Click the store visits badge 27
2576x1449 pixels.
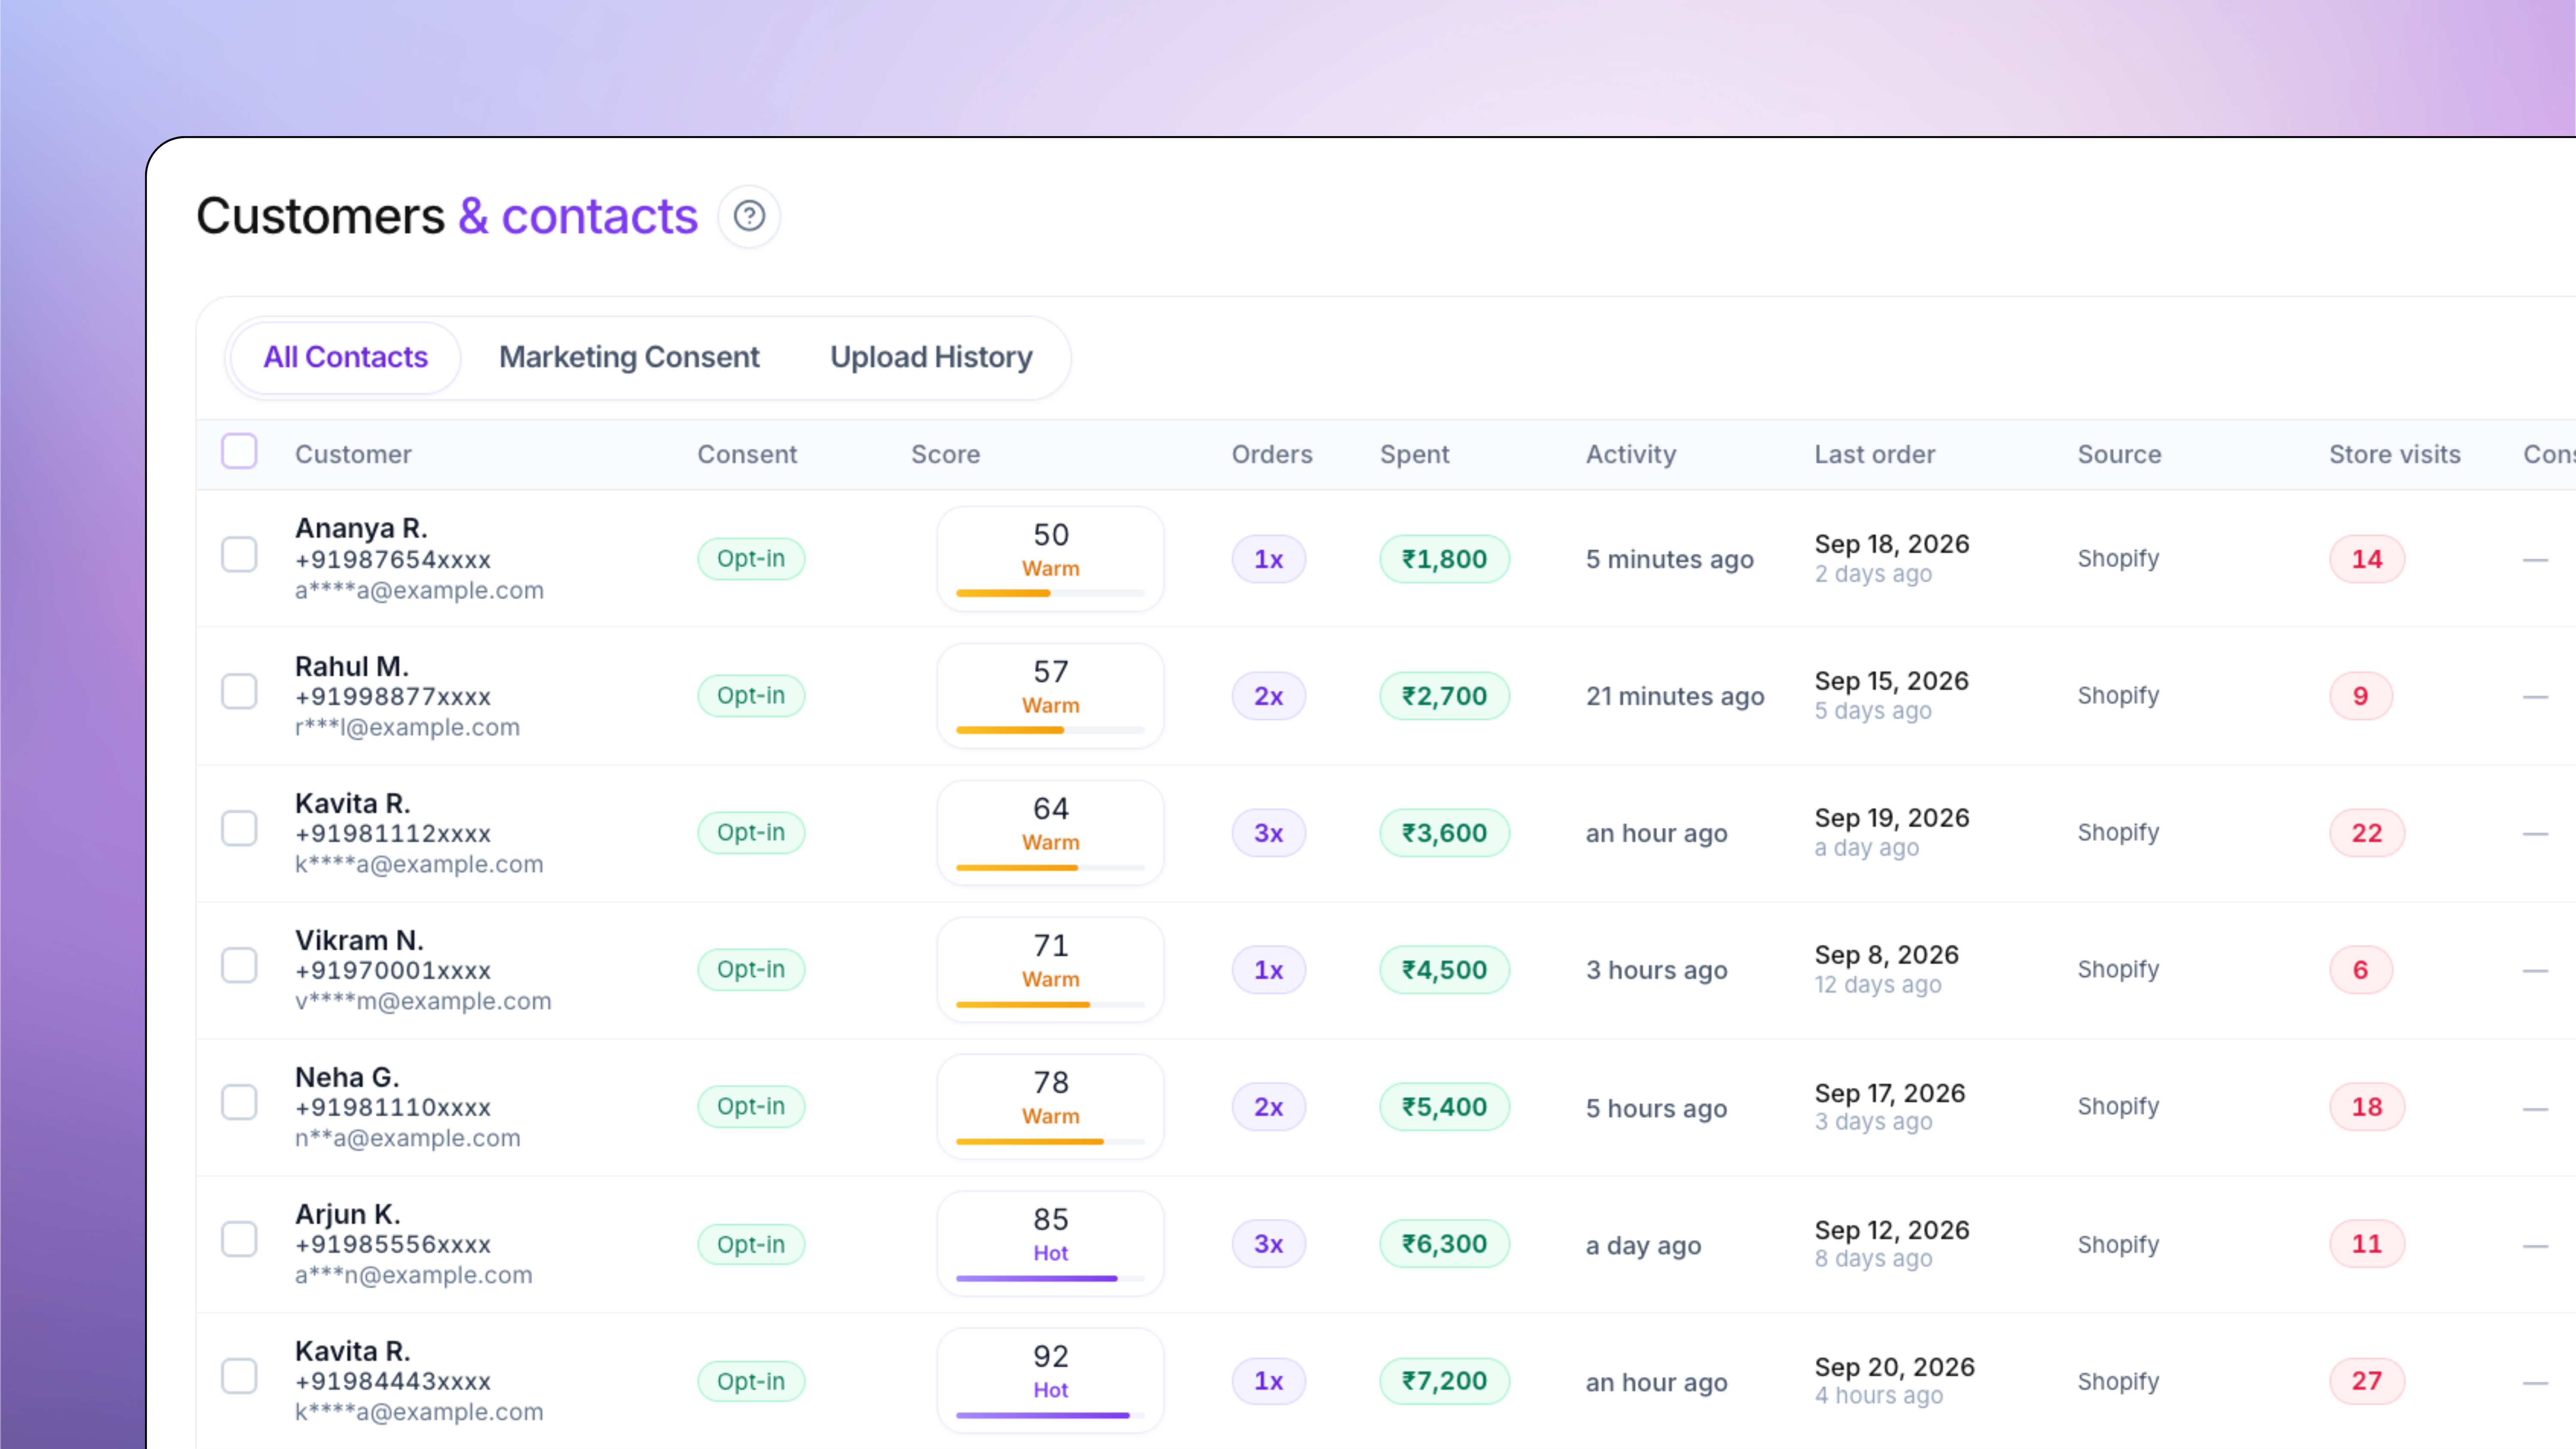[x=2366, y=1381]
